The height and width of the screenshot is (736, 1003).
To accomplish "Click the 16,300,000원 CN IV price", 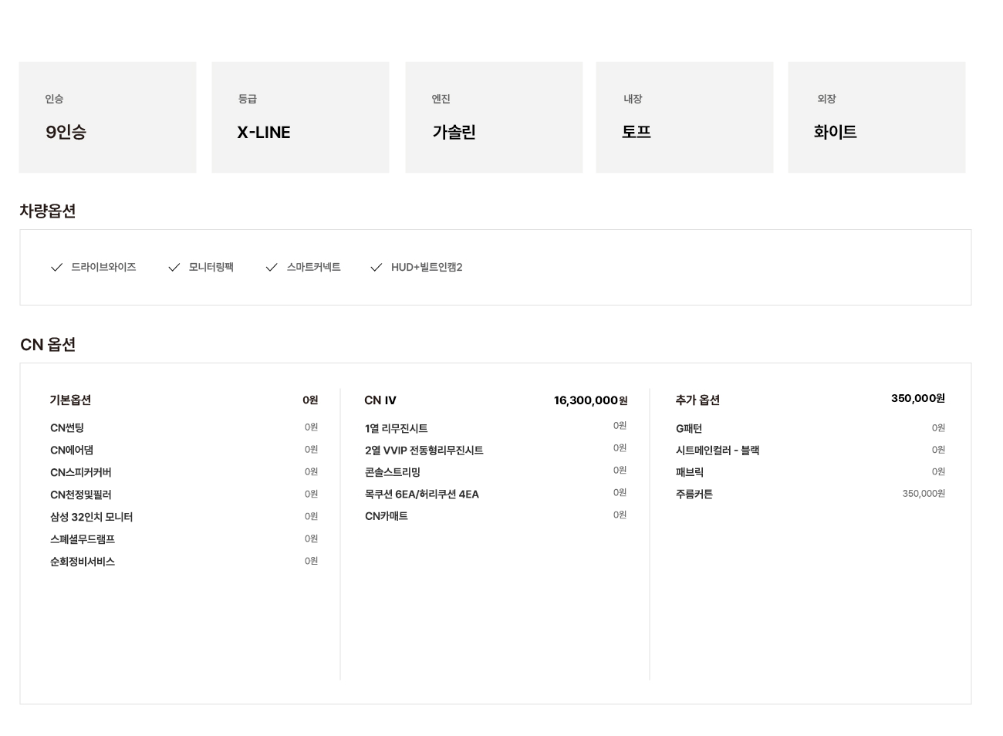I will [591, 400].
